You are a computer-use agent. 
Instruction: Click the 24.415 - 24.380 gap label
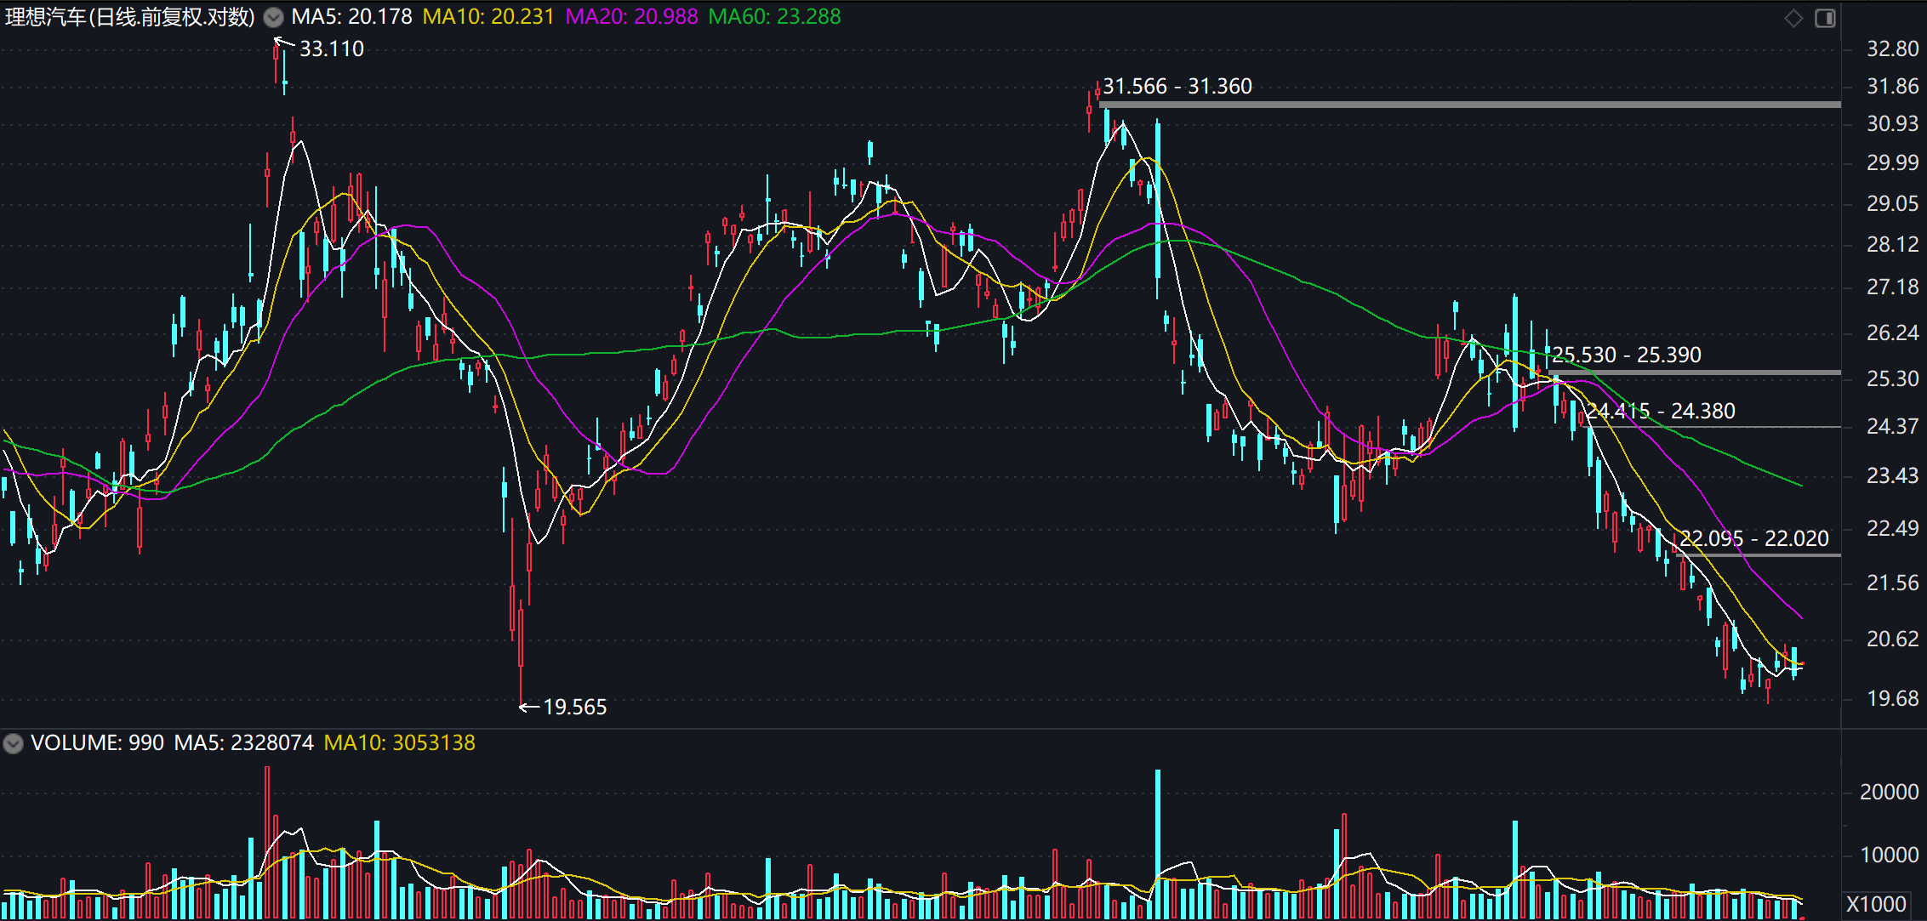pyautogui.click(x=1661, y=412)
